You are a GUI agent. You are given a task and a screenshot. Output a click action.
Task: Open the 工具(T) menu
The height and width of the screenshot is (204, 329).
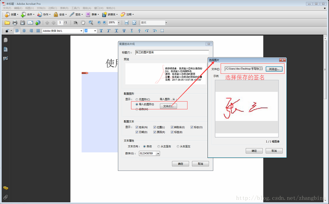(x=75, y=8)
